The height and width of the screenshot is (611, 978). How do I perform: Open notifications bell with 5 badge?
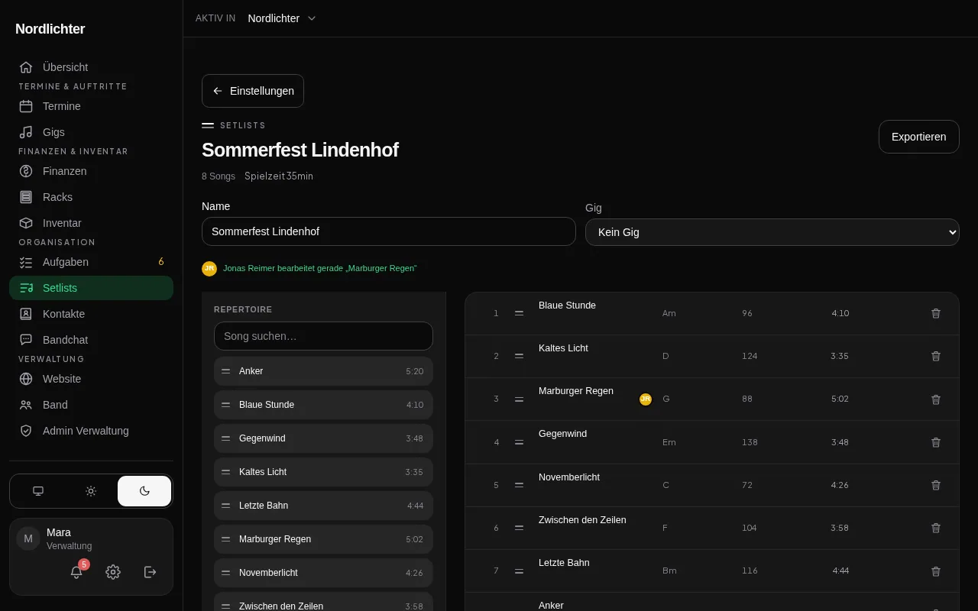76,572
